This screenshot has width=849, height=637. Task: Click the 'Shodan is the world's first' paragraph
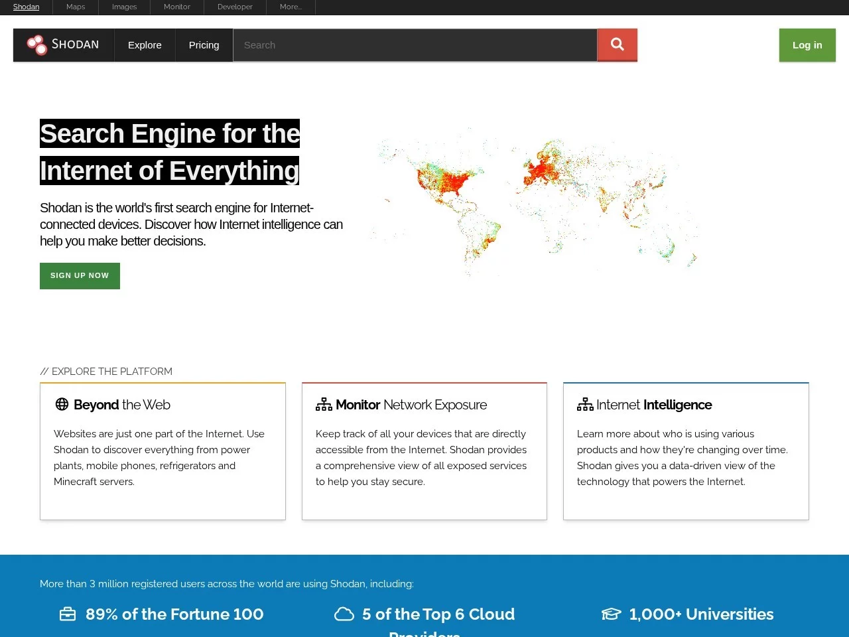[191, 224]
